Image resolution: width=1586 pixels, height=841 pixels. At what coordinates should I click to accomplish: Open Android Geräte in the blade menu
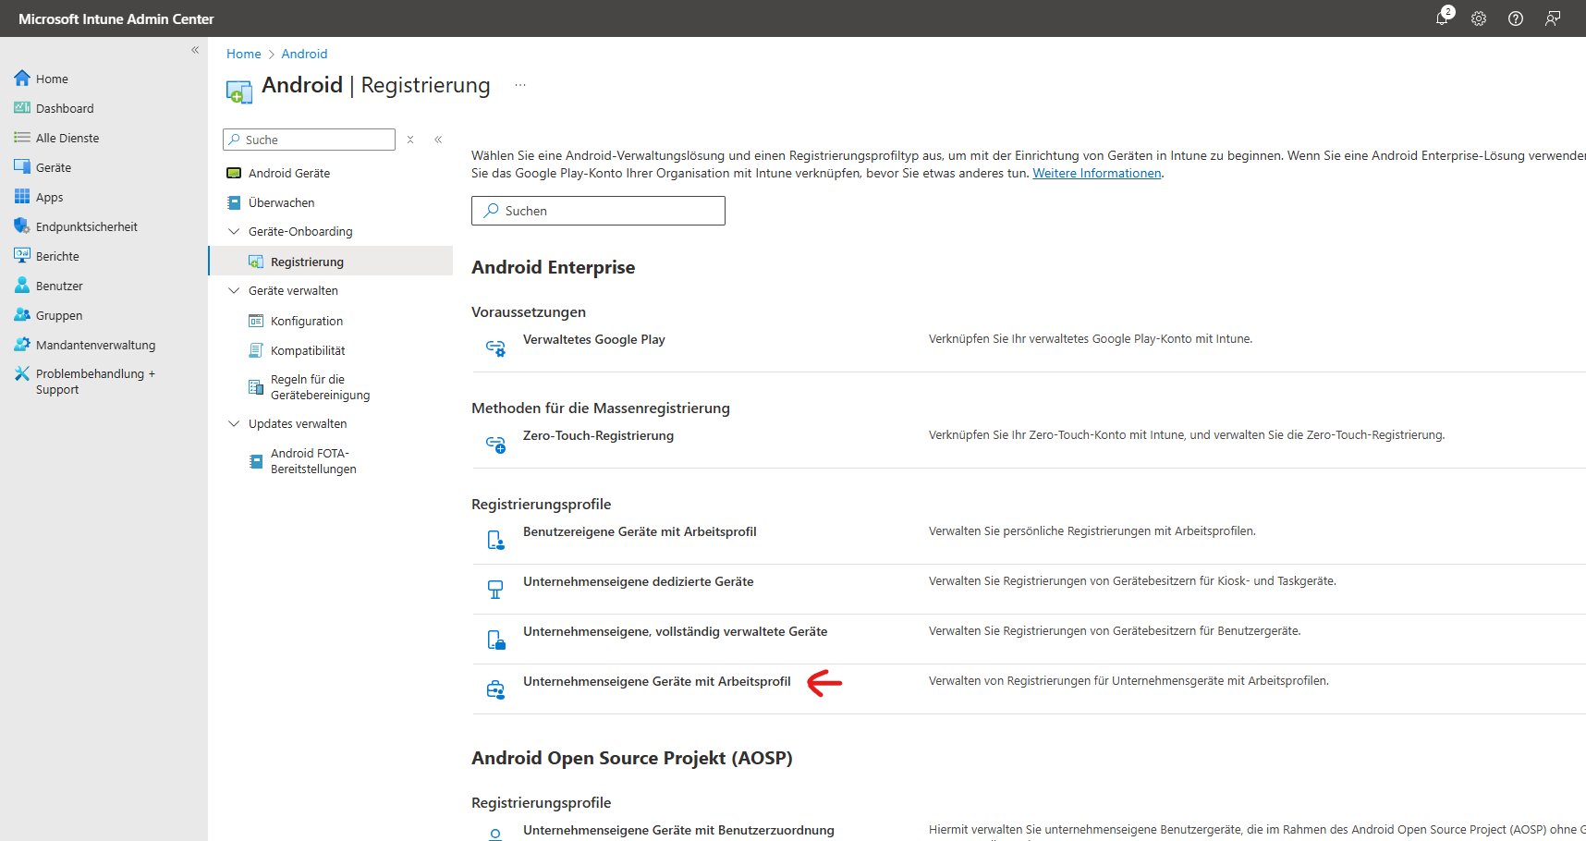(289, 173)
